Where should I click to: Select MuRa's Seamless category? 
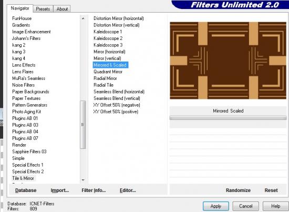tap(28, 78)
